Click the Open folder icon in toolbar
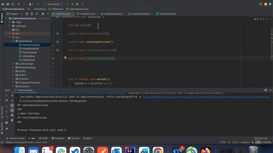Viewport: 273px width, 153px height. (3, 4)
